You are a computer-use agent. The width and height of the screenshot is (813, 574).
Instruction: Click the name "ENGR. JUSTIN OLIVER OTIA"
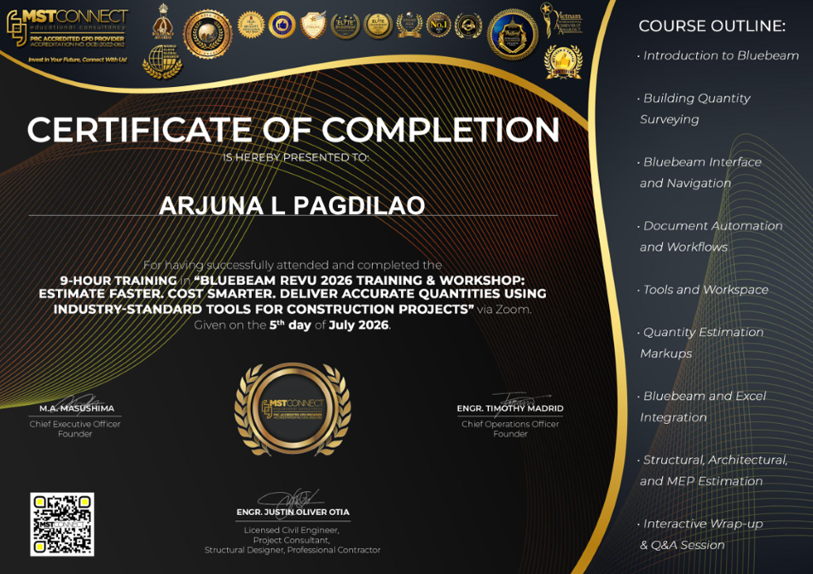tap(293, 513)
